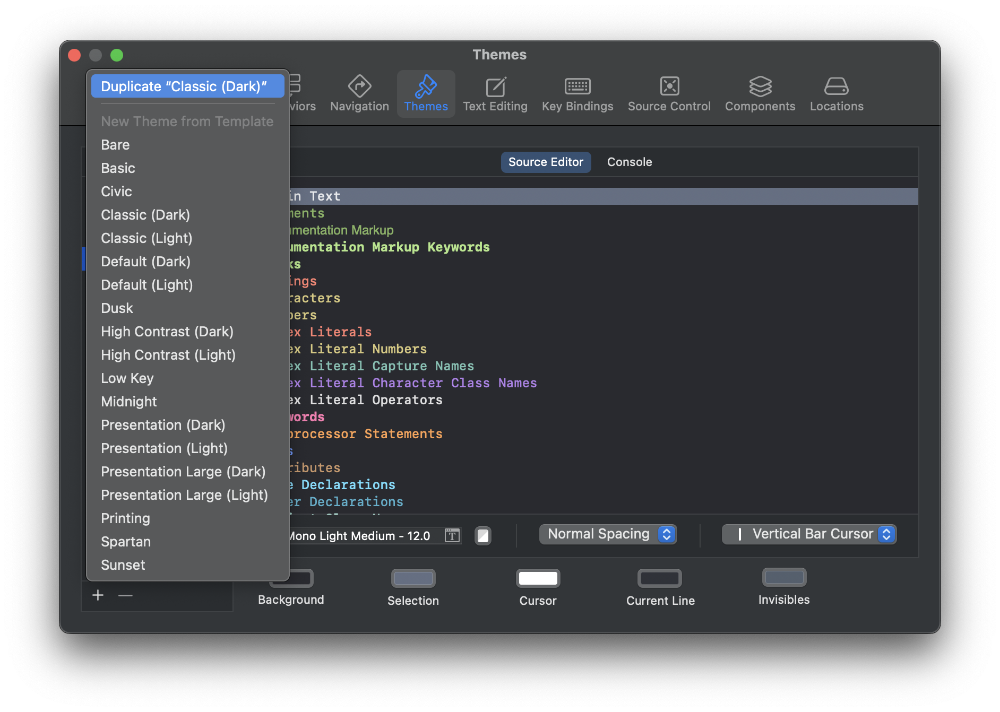Choose the Sunset template
This screenshot has width=1000, height=712.
coord(188,565)
